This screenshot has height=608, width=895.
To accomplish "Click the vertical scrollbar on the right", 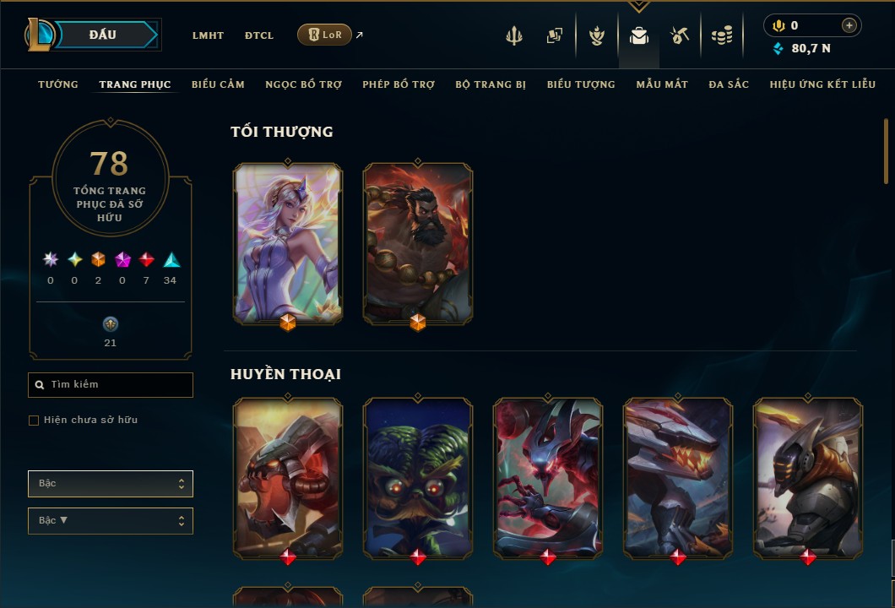I will pos(886,151).
